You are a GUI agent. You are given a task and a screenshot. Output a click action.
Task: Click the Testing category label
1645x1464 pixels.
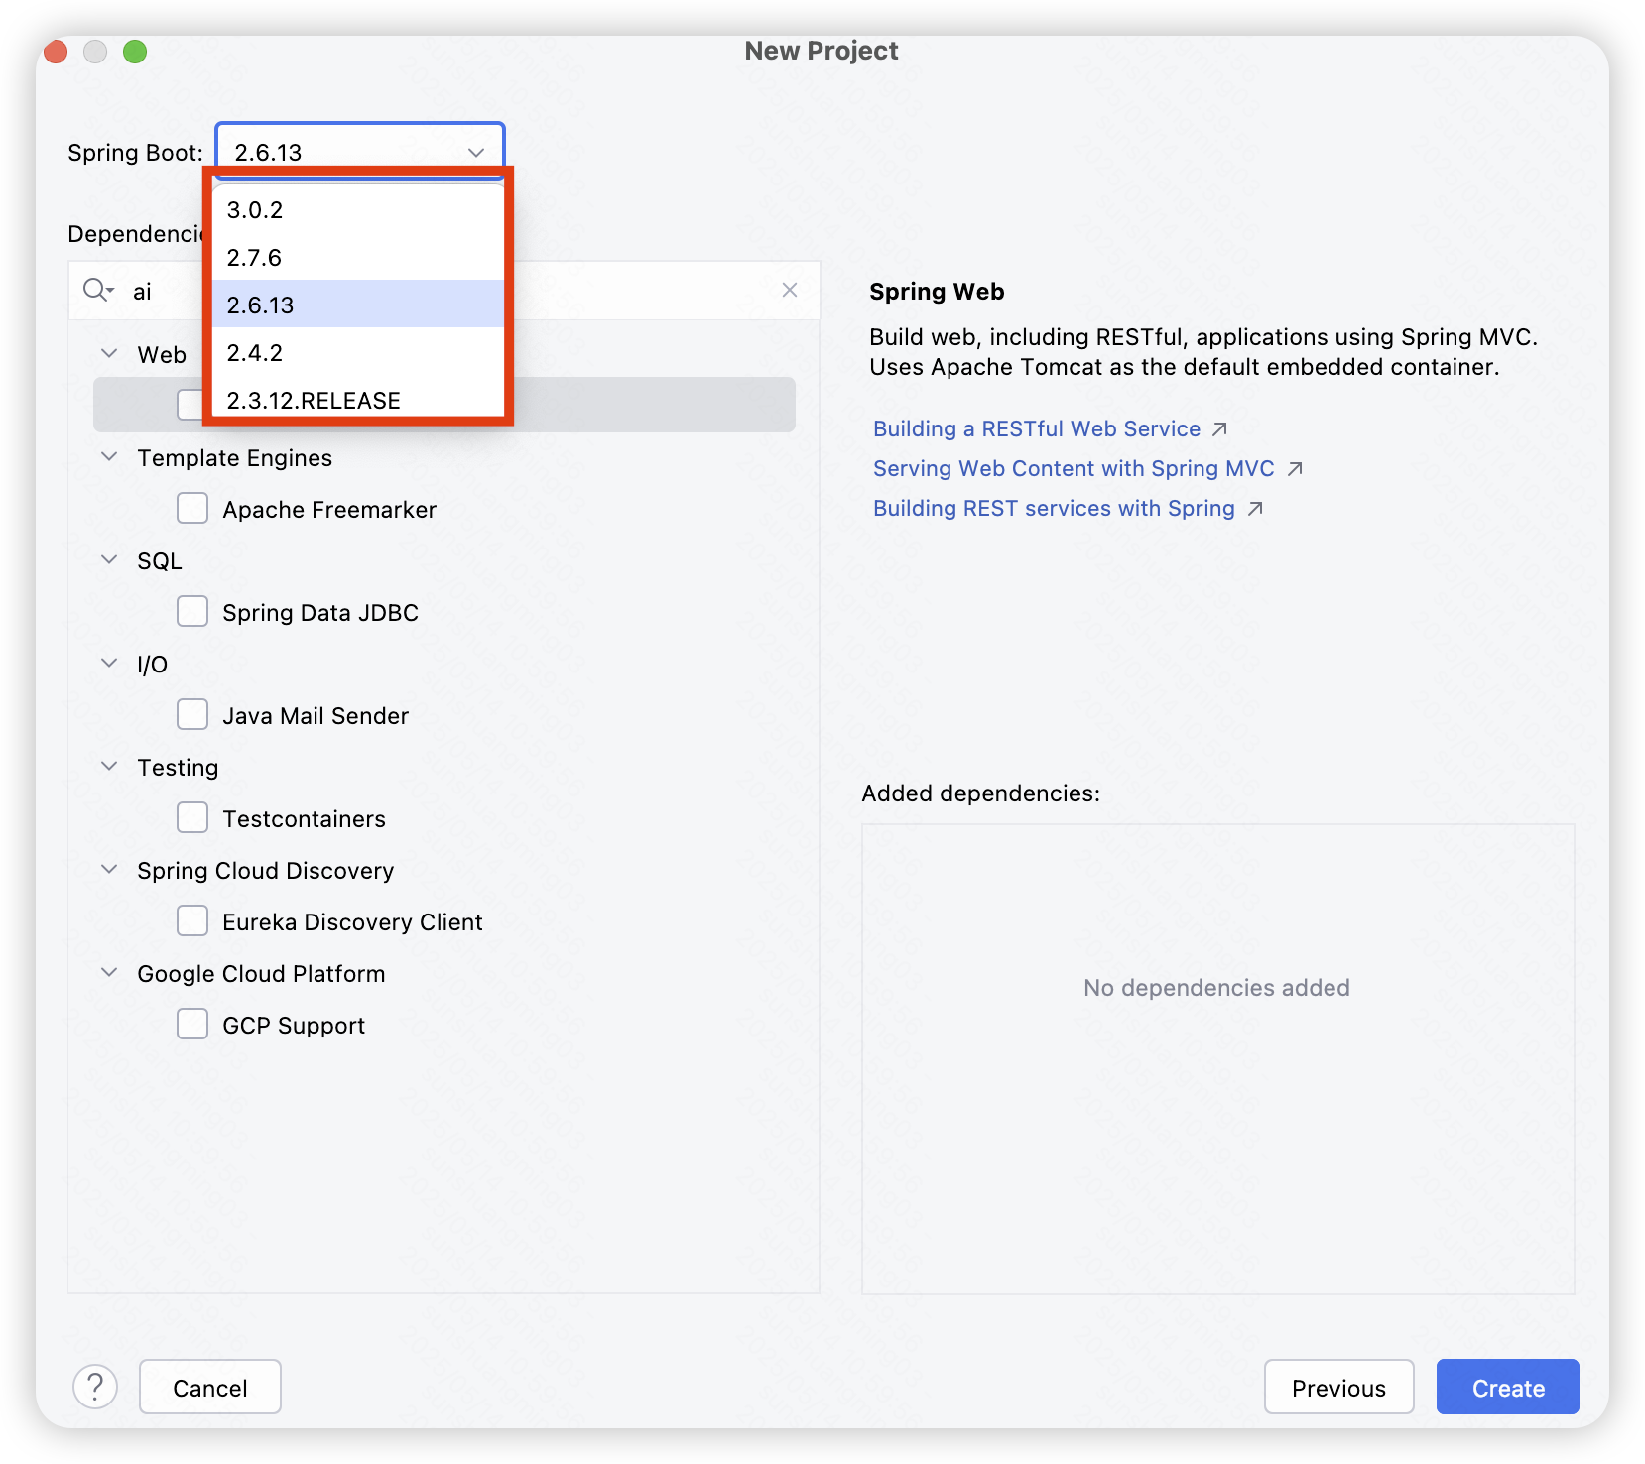pyautogui.click(x=178, y=768)
